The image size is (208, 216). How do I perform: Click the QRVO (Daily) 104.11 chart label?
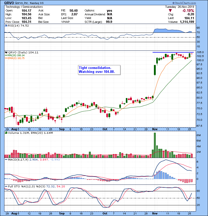(x=23, y=52)
